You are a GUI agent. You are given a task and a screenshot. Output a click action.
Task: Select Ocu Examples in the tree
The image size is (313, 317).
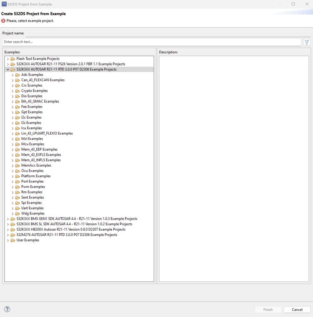pos(32,171)
